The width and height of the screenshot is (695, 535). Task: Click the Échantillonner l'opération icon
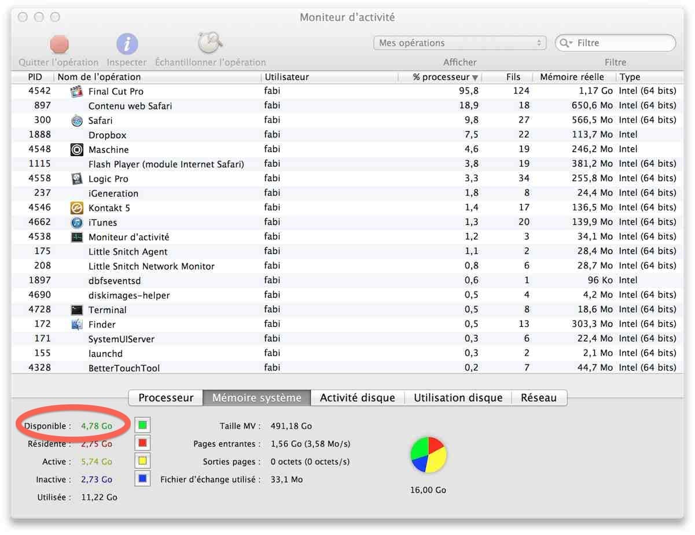point(210,43)
